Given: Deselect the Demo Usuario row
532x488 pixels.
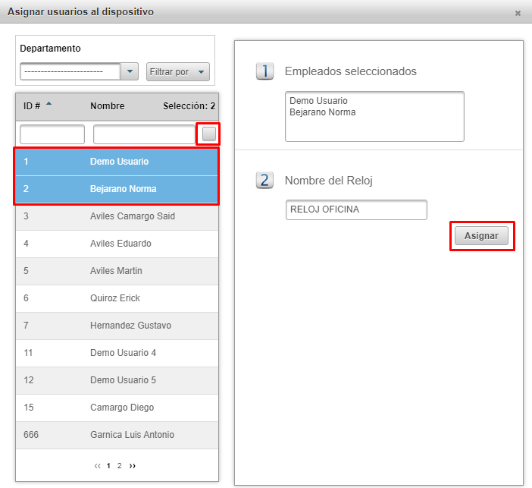Looking at the screenshot, I should pyautogui.click(x=119, y=162).
